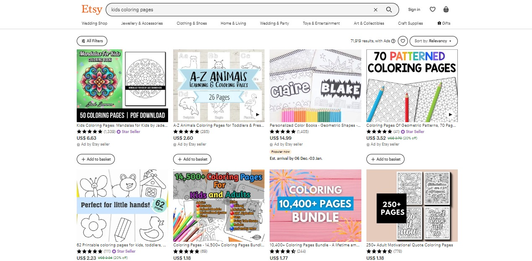The image size is (532, 261).
Task: Open the 10,400+ Pages Bundle thumbnail
Action: [x=315, y=205]
